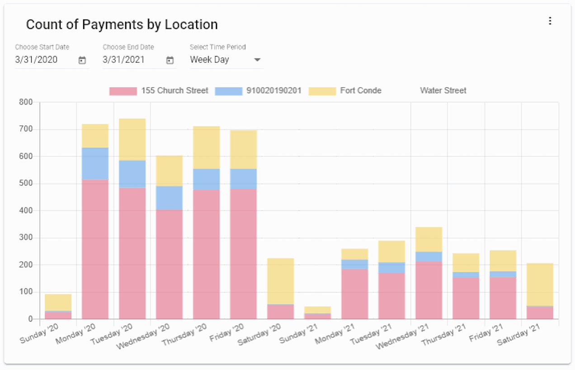Open the calendar icon next to end date
The image size is (575, 370).
click(170, 59)
